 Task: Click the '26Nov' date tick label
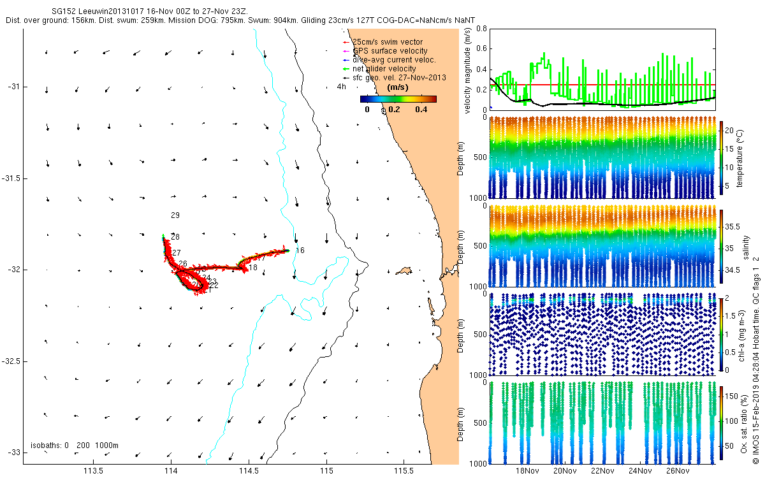[x=677, y=472]
